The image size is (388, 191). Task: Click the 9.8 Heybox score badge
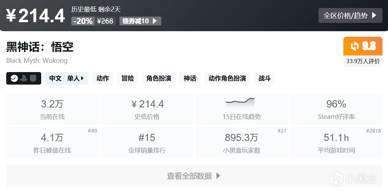tap(363, 46)
